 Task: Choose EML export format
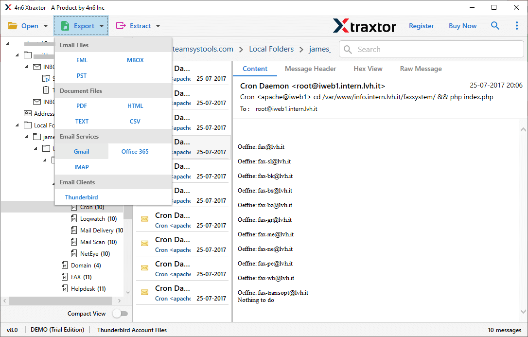pos(82,60)
